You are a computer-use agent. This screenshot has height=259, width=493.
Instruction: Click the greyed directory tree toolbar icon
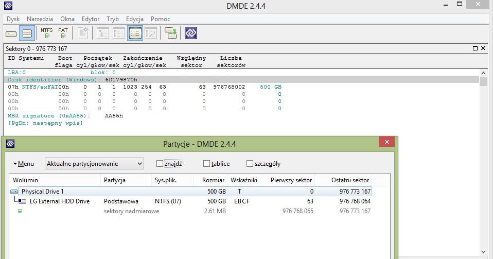point(103,33)
